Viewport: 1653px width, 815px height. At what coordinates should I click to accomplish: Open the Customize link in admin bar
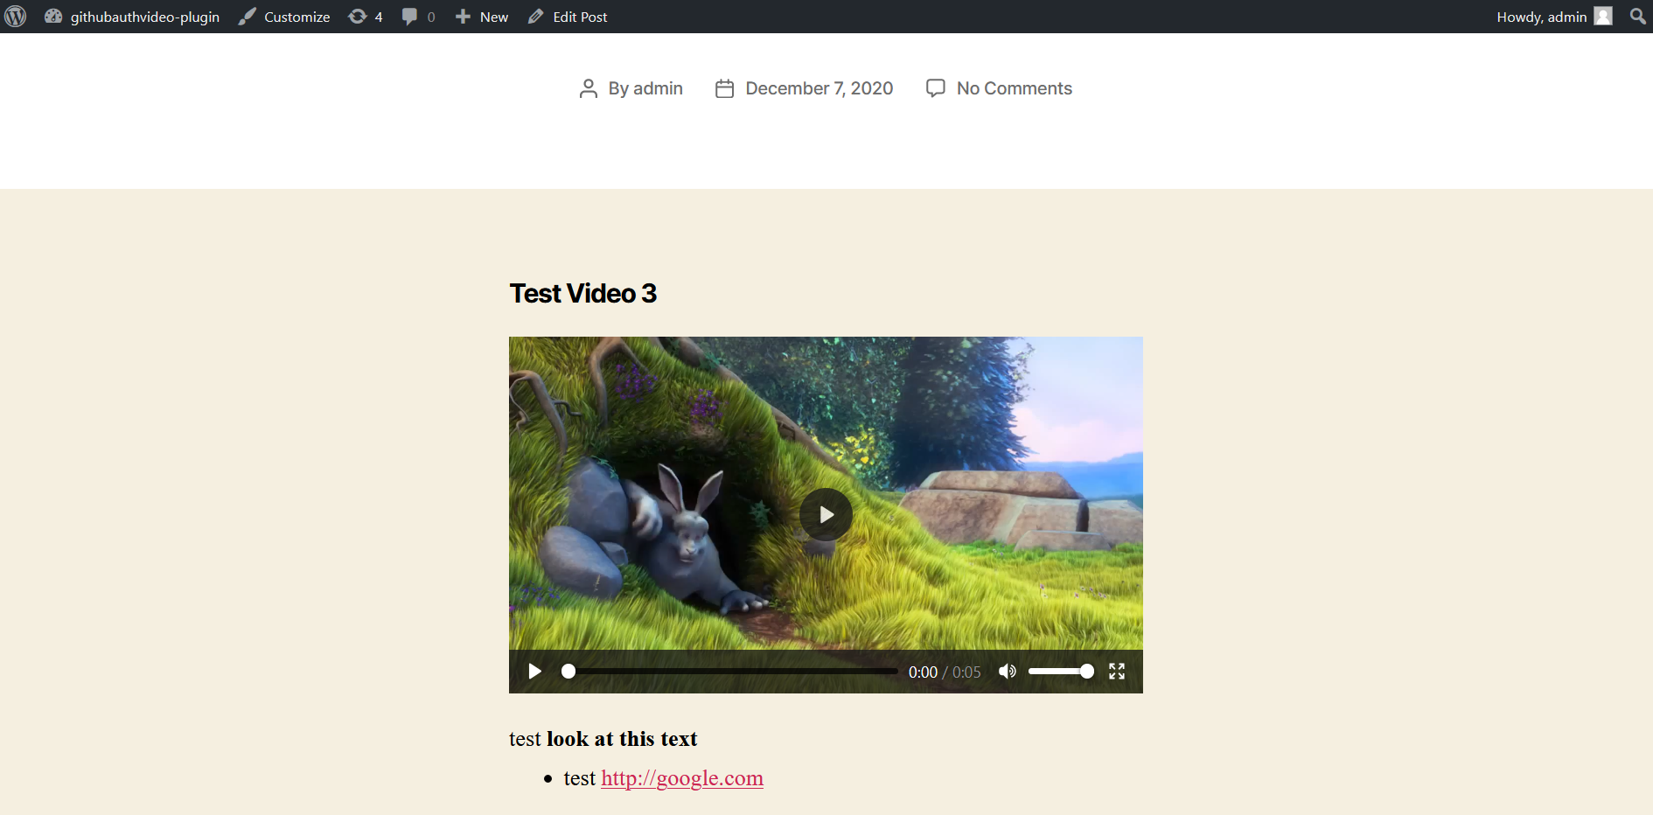click(284, 17)
